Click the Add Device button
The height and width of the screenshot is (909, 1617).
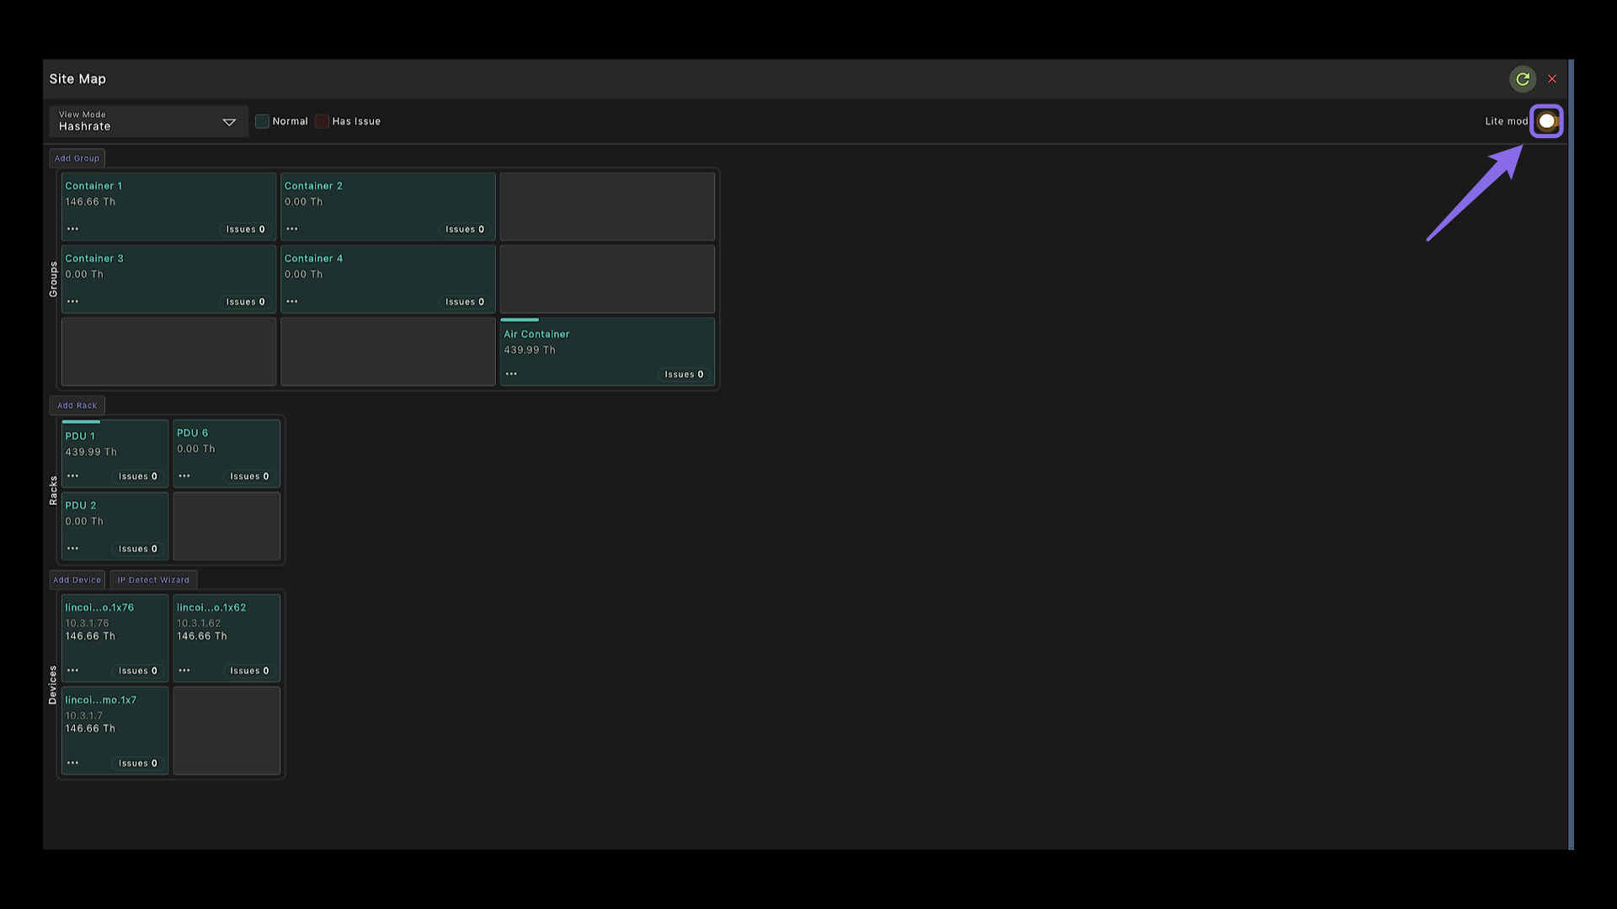point(77,580)
